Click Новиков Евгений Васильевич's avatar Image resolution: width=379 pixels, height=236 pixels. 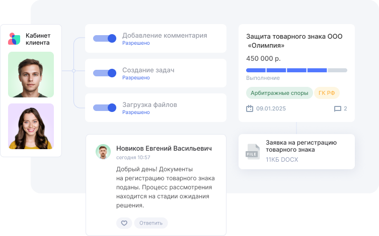(103, 152)
